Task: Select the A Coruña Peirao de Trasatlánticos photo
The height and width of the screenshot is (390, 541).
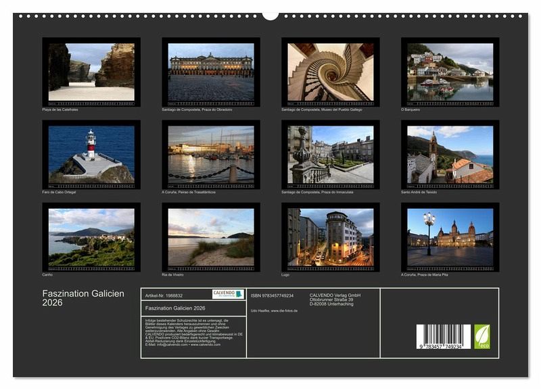Action: click(211, 154)
